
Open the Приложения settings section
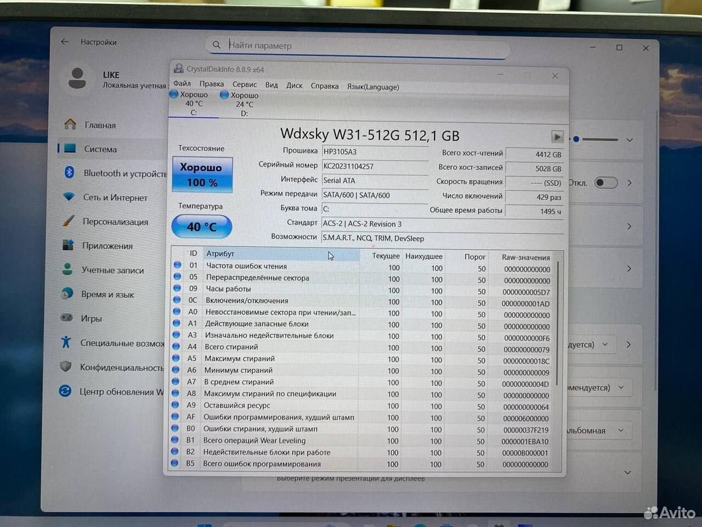click(105, 246)
